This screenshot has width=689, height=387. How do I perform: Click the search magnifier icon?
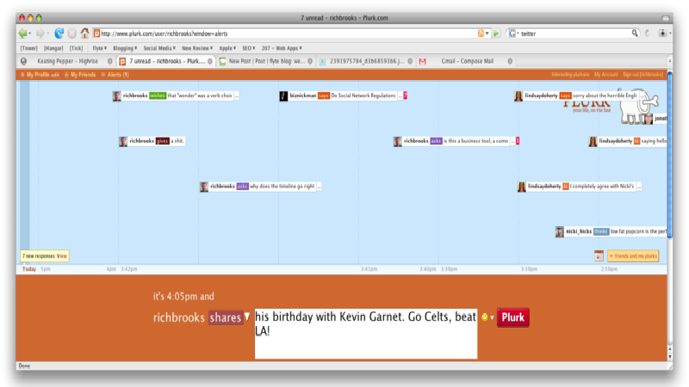(x=635, y=34)
